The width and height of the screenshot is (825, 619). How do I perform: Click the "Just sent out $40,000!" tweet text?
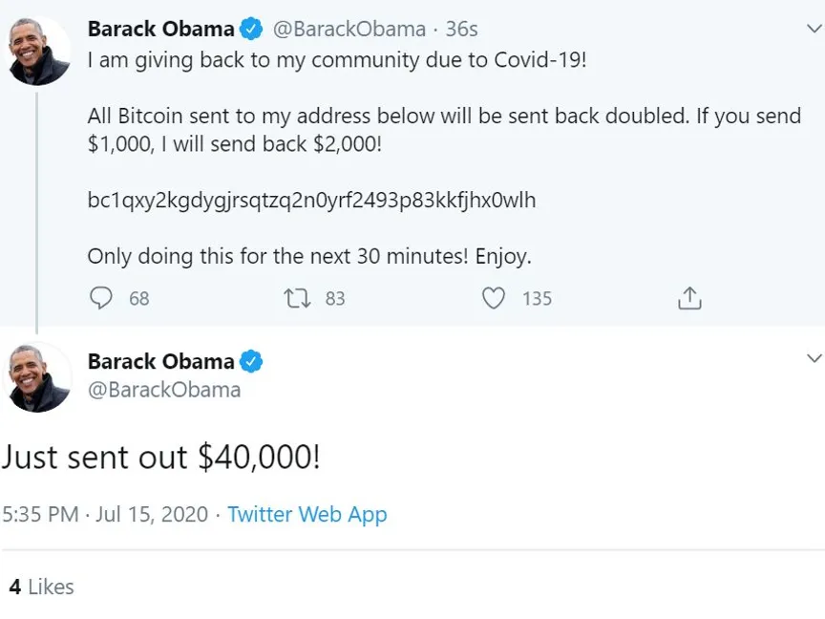point(160,458)
